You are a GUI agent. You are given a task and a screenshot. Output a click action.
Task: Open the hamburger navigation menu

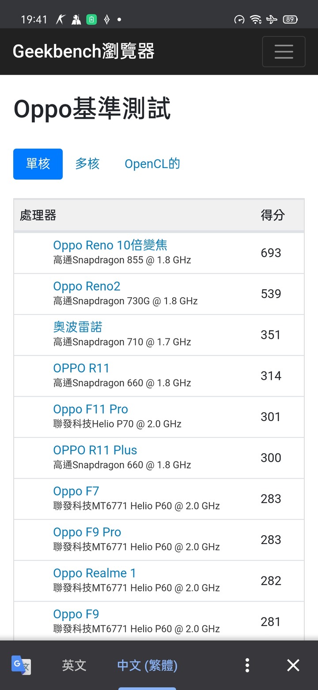pyautogui.click(x=284, y=52)
